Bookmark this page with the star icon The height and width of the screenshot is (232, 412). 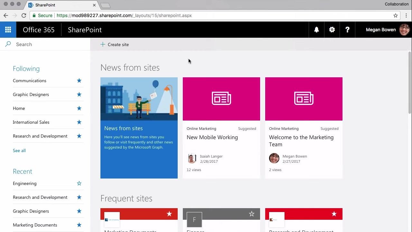pos(396,15)
